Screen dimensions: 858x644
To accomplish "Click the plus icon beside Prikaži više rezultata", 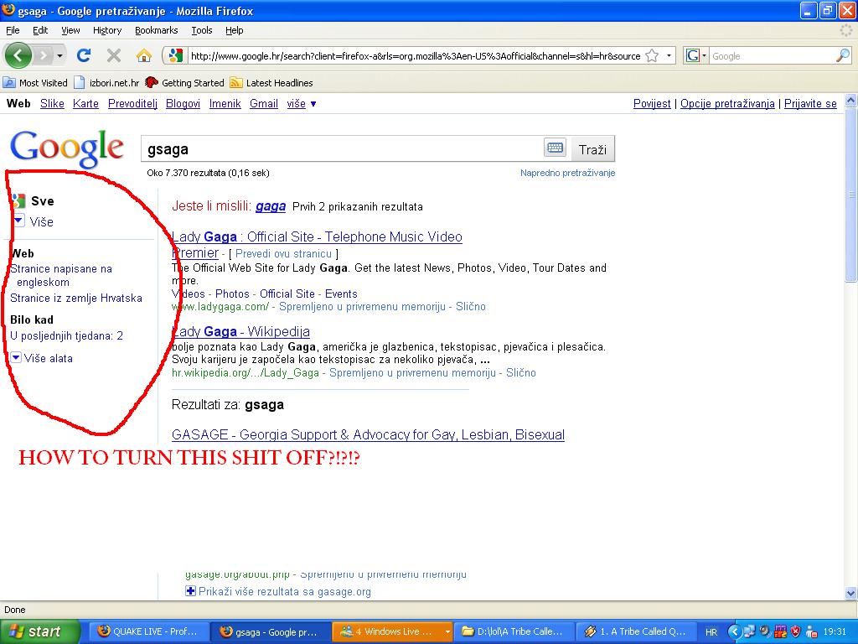I will pos(190,591).
